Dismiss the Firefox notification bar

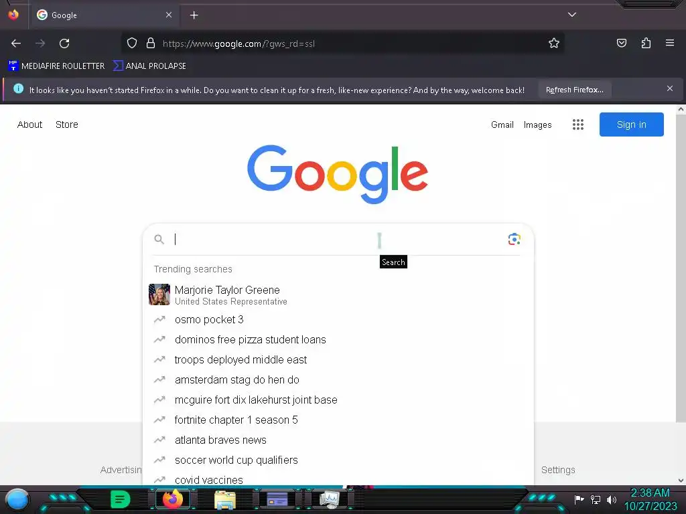670,89
